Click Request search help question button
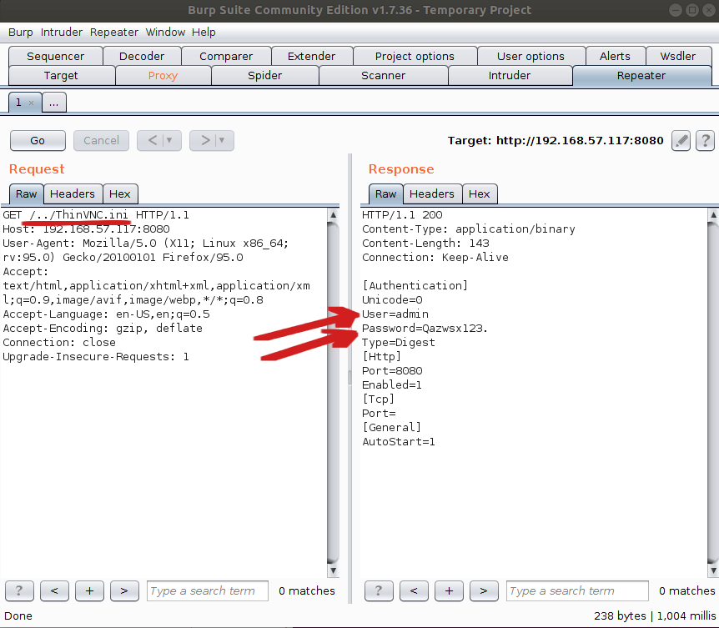Image resolution: width=719 pixels, height=628 pixels. point(19,590)
